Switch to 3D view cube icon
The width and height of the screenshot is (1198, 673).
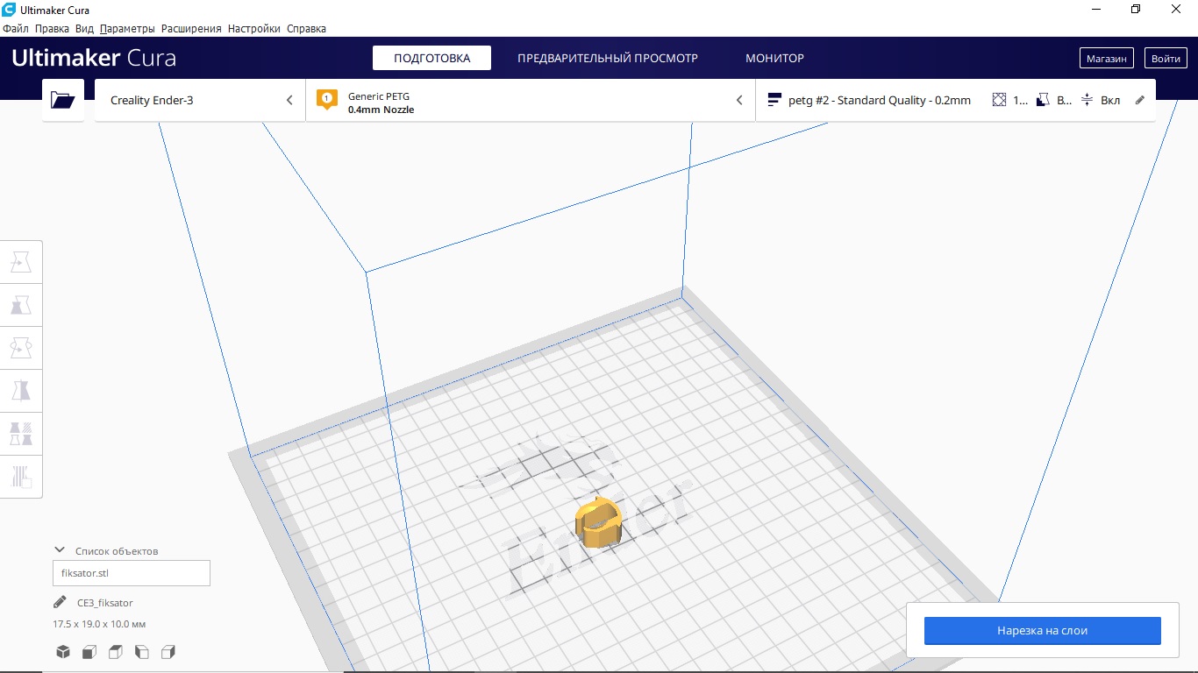tap(63, 652)
